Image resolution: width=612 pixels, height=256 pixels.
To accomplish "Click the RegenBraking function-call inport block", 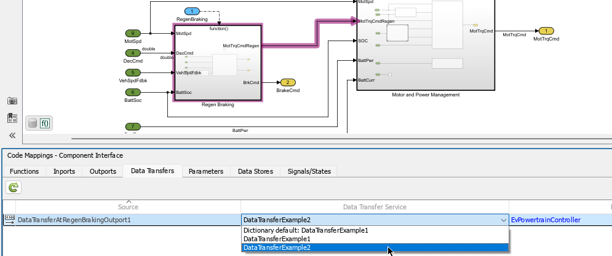I will coord(192,12).
